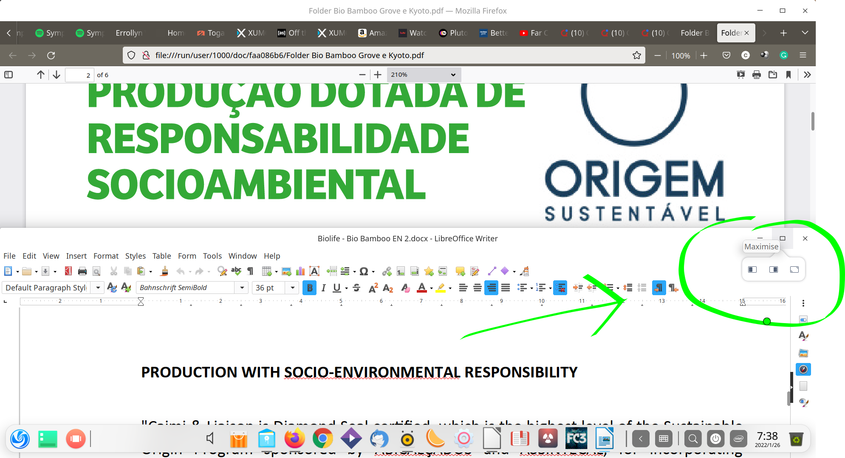Click the Insert Hyperlink icon
Image resolution: width=845 pixels, height=458 pixels.
pos(387,271)
